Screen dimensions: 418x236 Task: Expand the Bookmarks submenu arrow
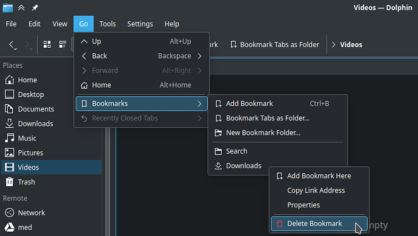pos(200,103)
